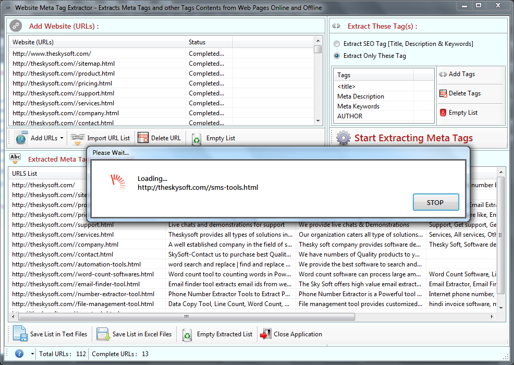Select the pricing.html row in top URL list
This screenshot has height=365, width=514.
[x=161, y=83]
